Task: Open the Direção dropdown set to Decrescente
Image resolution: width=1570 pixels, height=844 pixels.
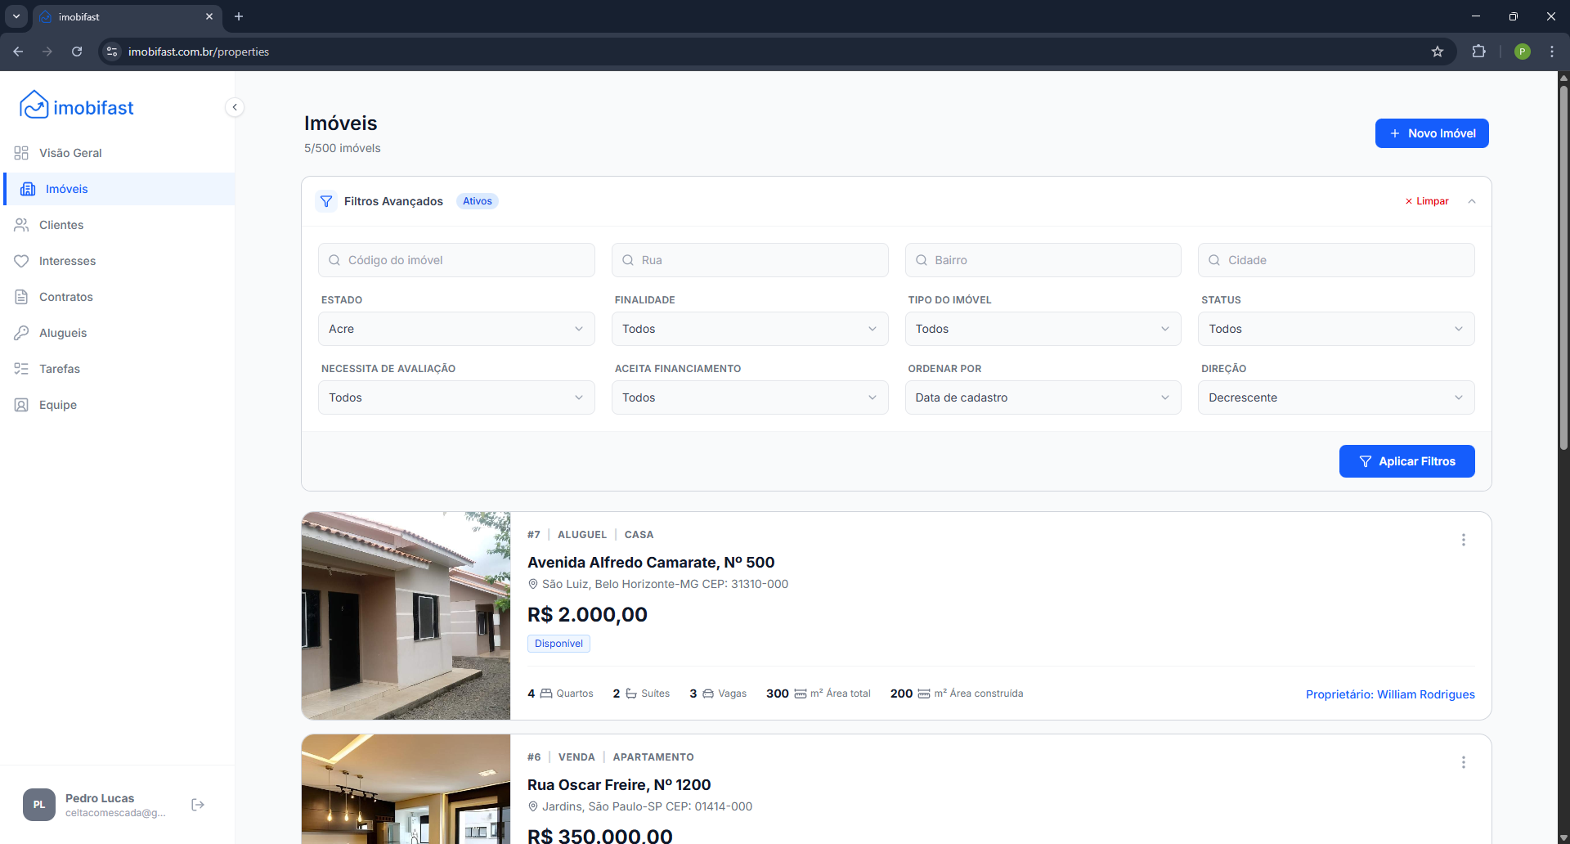Action: pyautogui.click(x=1335, y=397)
